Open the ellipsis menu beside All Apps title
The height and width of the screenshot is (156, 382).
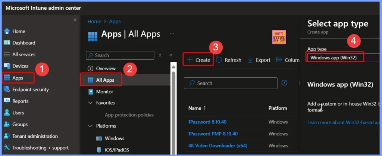pyautogui.click(x=172, y=34)
